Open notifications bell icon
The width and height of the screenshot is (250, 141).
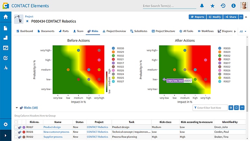[x=202, y=6]
